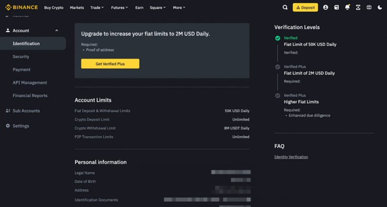Click the Sub Accounts people icon

coord(8,110)
